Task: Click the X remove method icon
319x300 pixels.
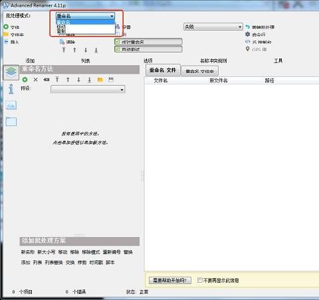Action: tap(35, 80)
